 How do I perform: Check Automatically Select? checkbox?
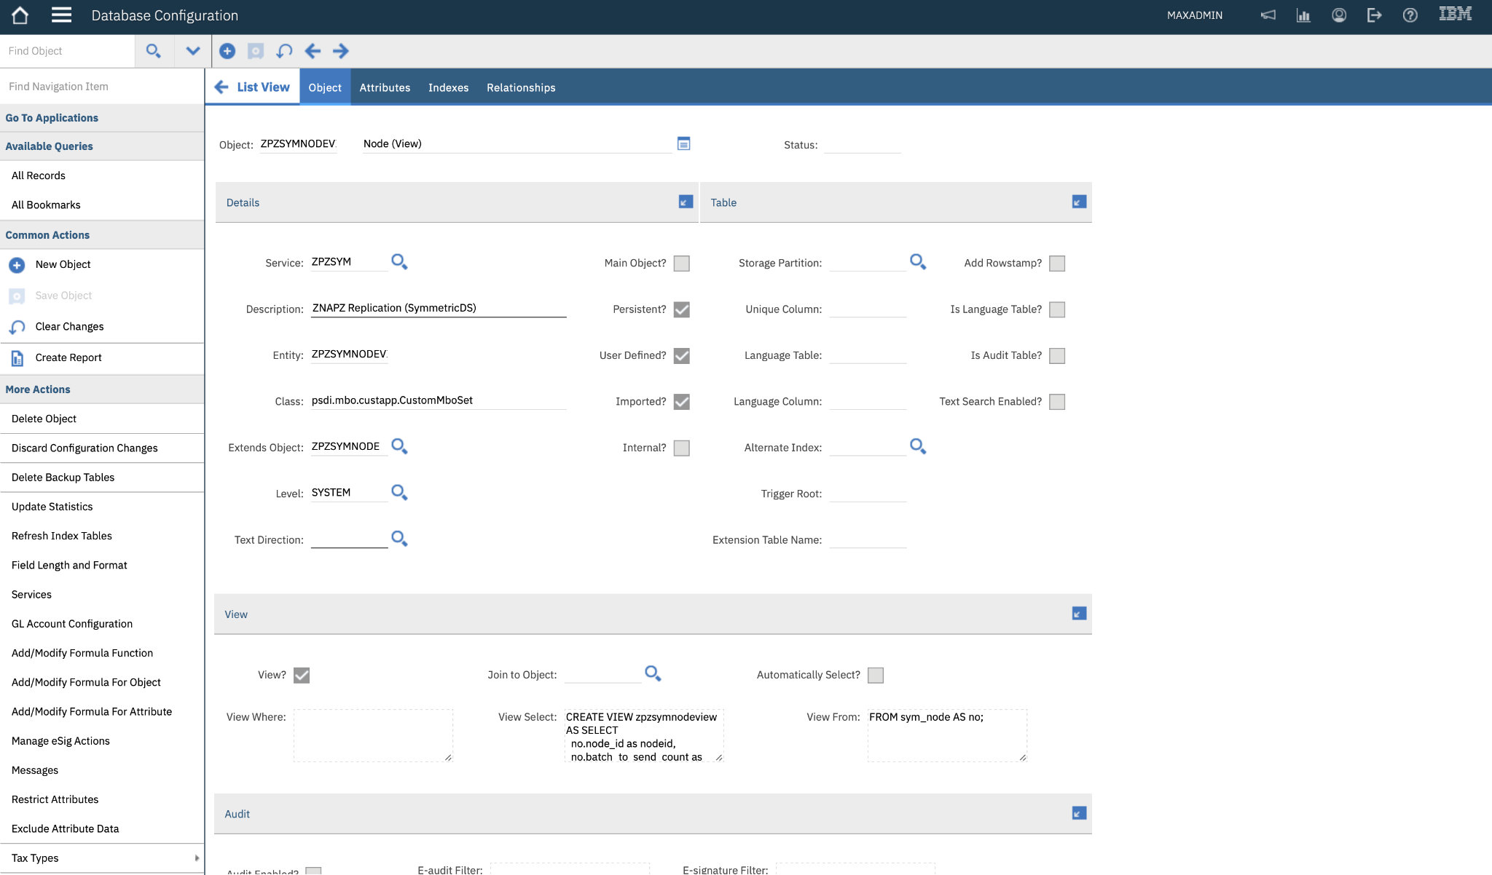tap(876, 676)
